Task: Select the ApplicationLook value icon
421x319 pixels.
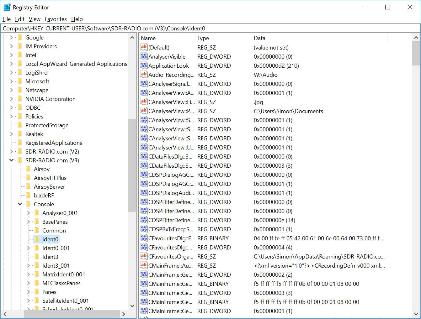Action: click(x=144, y=65)
